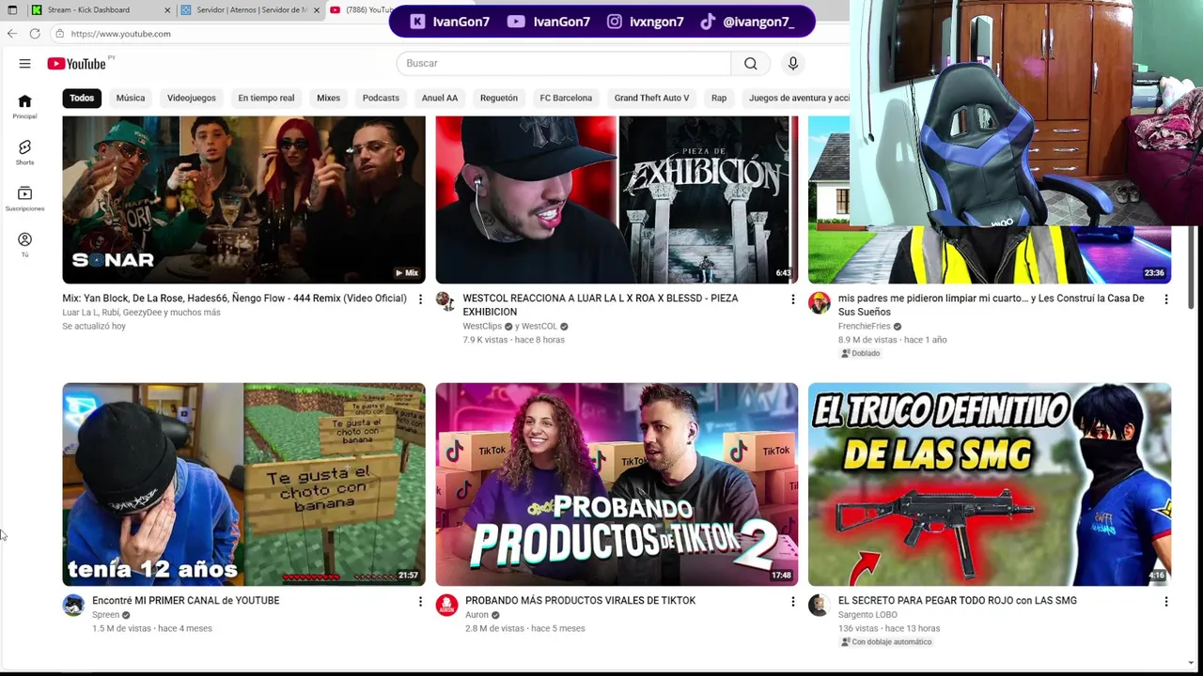Open options for EL SECRETO PARA PEGAR video

pos(1165,602)
